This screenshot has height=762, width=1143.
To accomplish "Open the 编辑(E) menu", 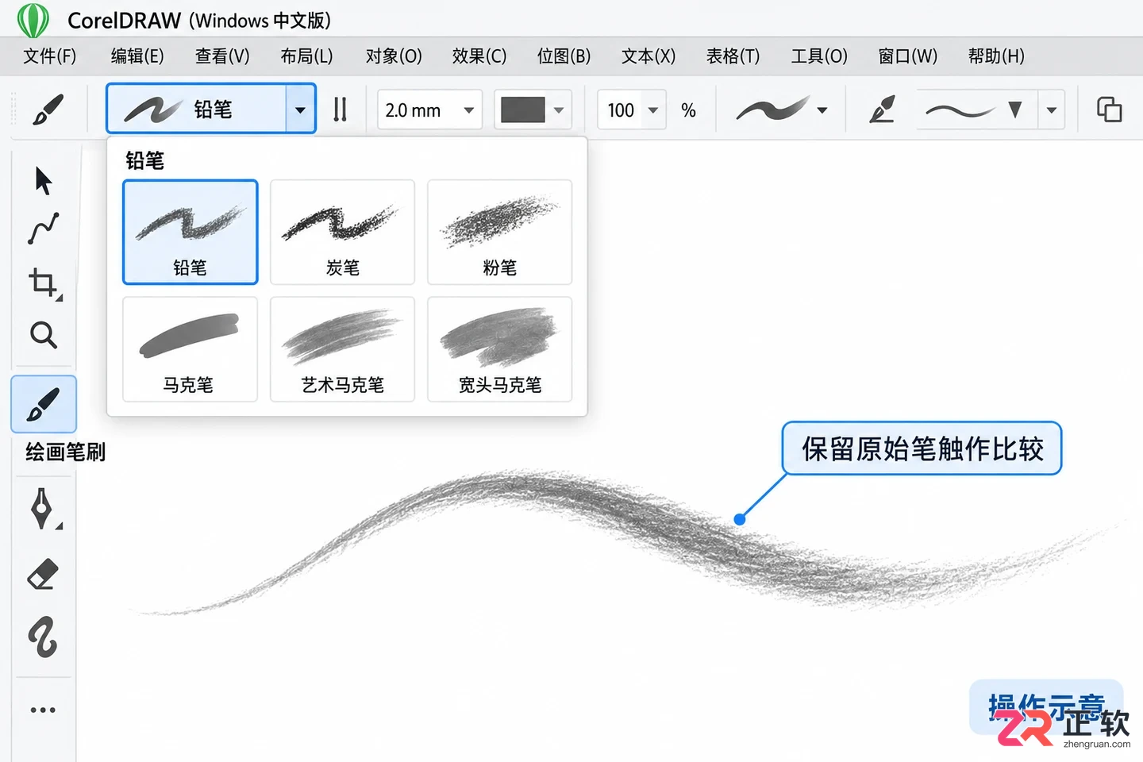I will pyautogui.click(x=137, y=56).
